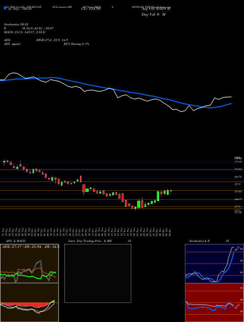Select the 'Stochastics: 90.33' reading
Image resolution: width=244 pixels, height=322 pixels.
coord(16,24)
